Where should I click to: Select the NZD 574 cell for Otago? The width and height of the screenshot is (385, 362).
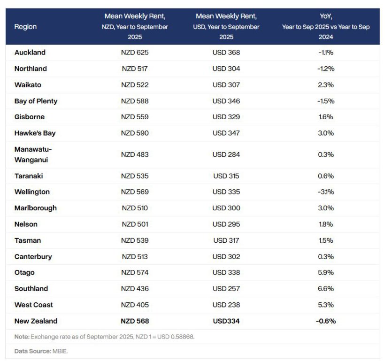click(135, 272)
